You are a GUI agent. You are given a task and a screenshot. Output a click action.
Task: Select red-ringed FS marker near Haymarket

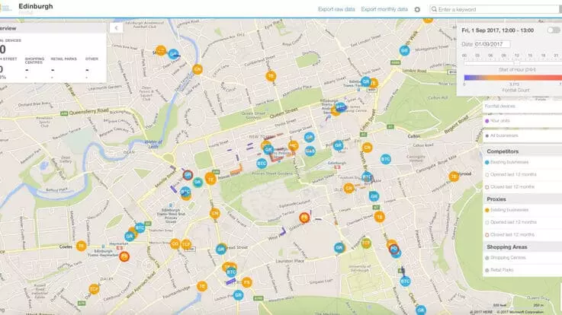pos(124,256)
